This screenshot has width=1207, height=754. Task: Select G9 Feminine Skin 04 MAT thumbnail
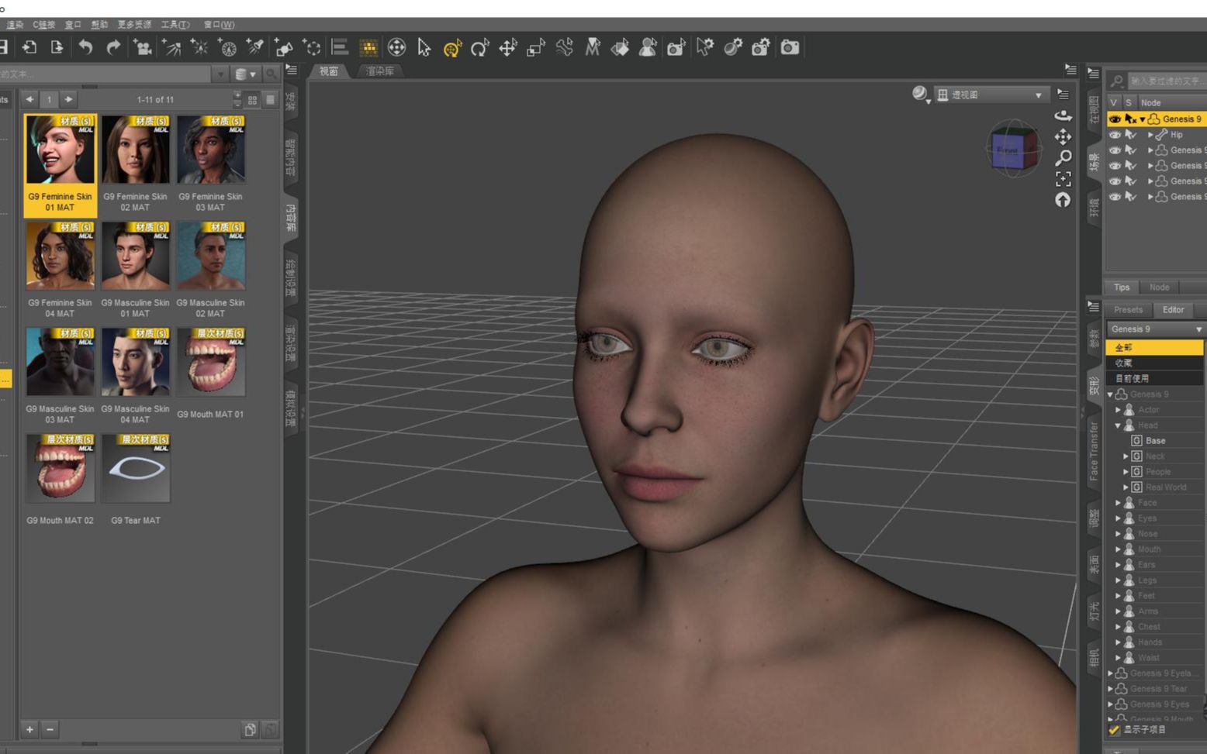point(60,256)
